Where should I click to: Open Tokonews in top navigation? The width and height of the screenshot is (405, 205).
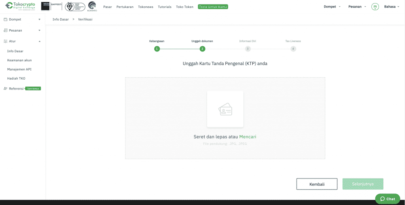tap(146, 7)
